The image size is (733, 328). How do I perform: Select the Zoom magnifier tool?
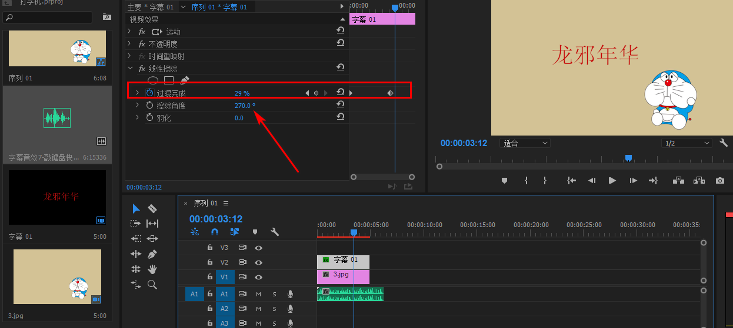tap(152, 285)
